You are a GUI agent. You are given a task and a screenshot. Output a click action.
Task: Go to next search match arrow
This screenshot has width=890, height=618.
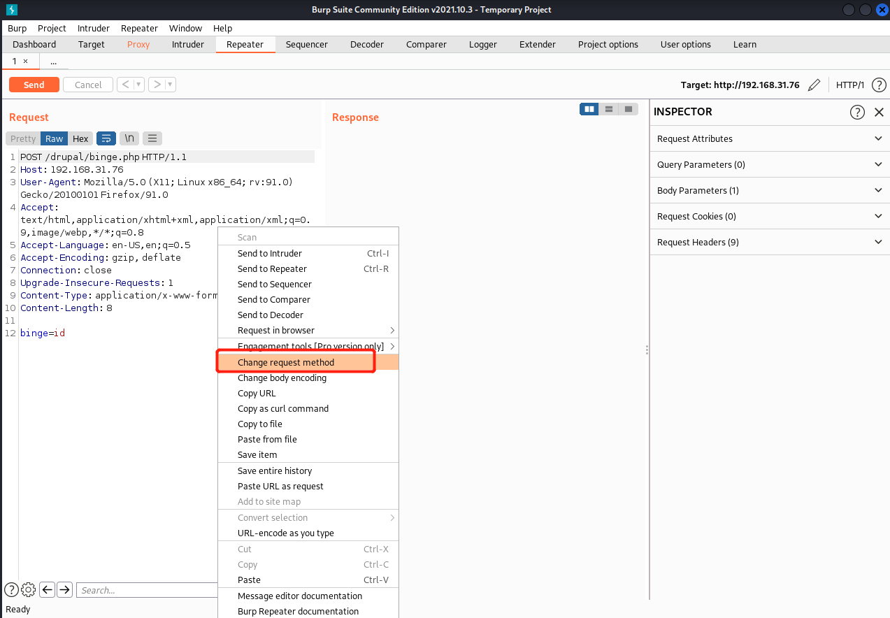point(64,589)
